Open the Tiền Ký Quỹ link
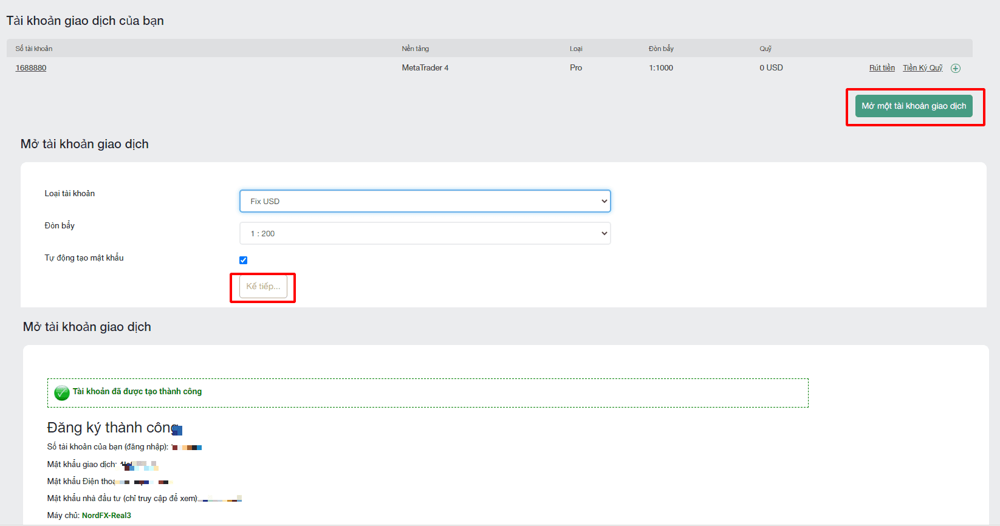 [x=923, y=68]
